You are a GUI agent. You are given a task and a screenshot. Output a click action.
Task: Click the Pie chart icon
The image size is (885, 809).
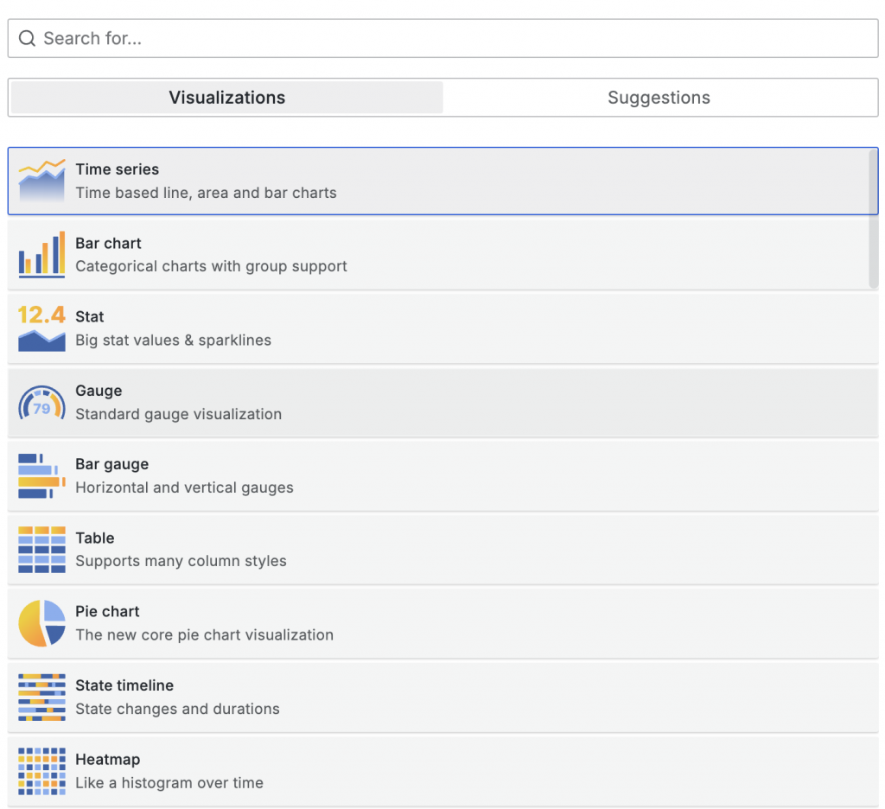41,623
